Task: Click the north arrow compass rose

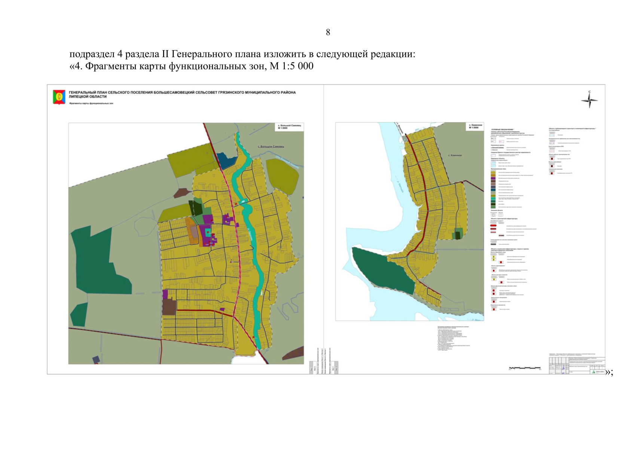Action: tap(589, 100)
